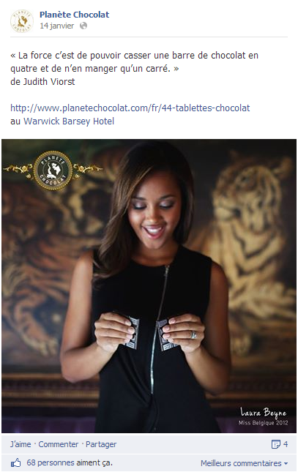Click the public globe privacy icon
The width and height of the screenshot is (298, 472).
(x=83, y=26)
